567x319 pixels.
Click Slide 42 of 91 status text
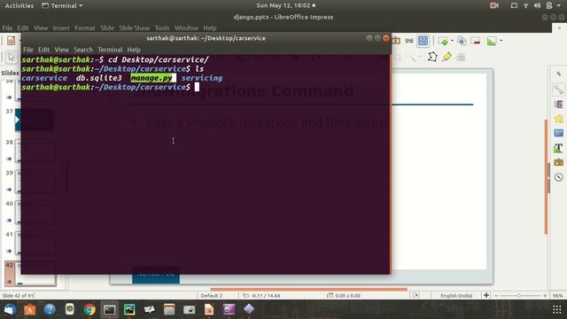coord(18,295)
